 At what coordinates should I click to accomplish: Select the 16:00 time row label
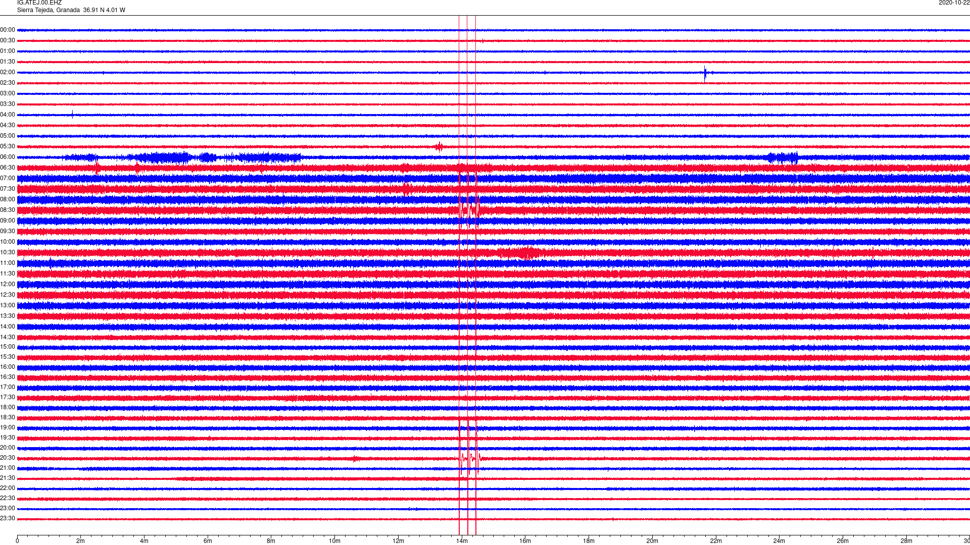[x=8, y=367]
